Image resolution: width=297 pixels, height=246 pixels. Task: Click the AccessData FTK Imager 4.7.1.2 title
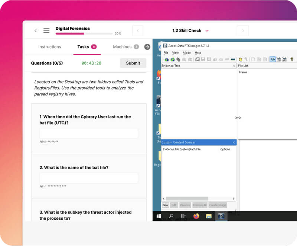(189, 46)
